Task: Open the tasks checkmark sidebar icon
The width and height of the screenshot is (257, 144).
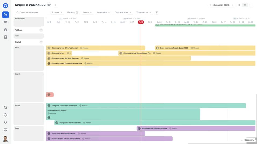Action: (5, 115)
